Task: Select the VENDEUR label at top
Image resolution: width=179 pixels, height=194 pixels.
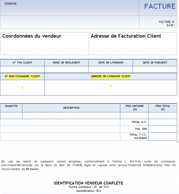Action: coord(10,4)
